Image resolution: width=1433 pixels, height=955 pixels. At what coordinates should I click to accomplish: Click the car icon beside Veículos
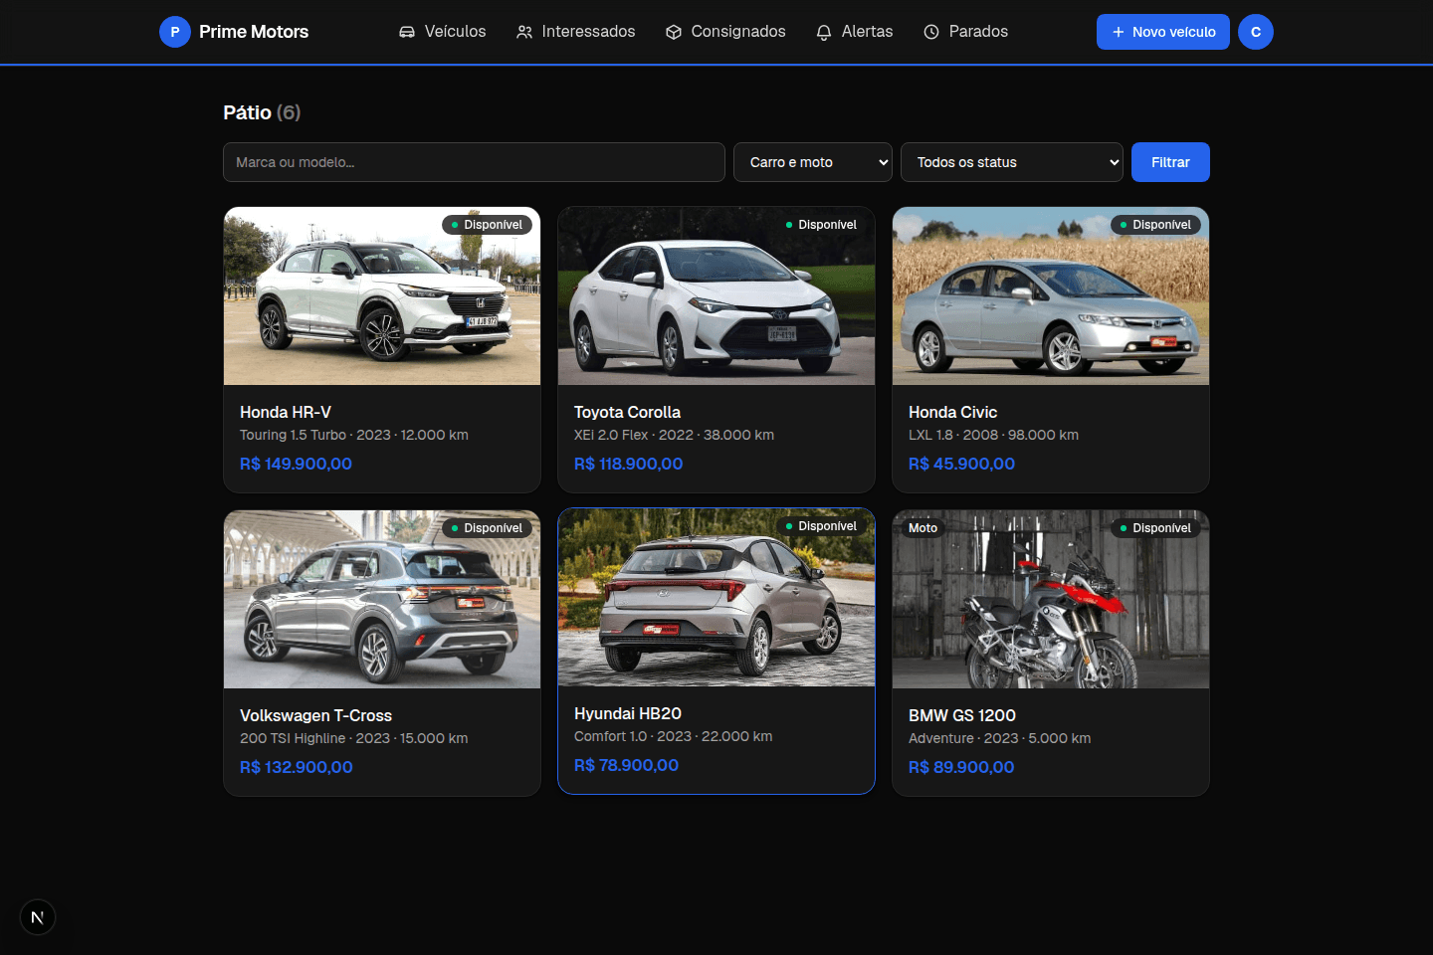[407, 32]
